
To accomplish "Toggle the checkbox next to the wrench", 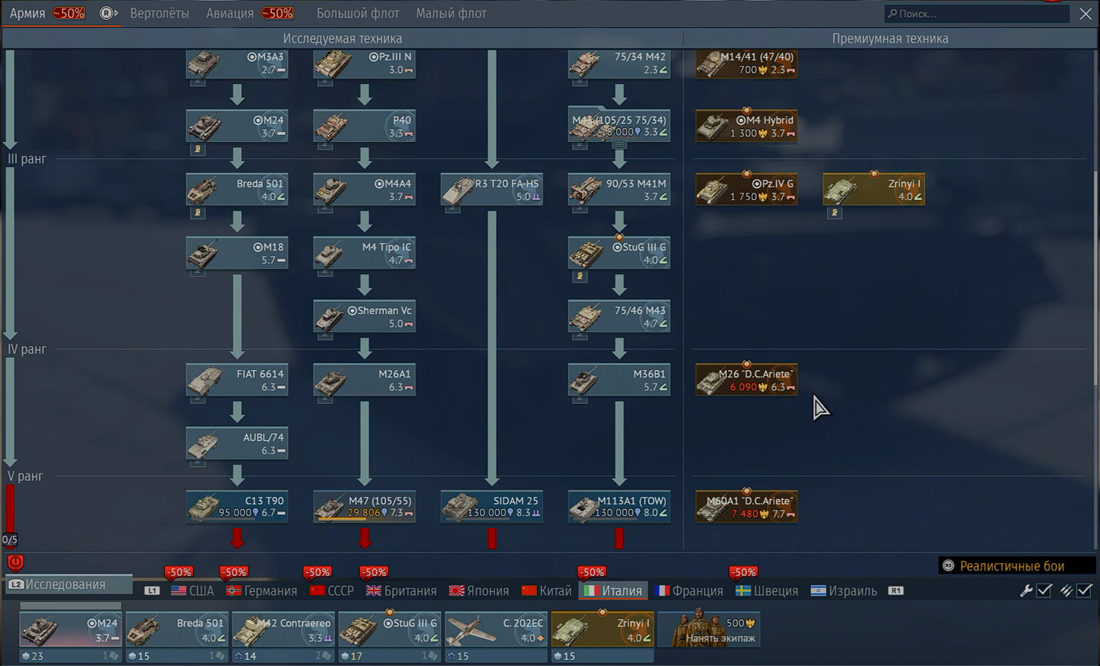I will [x=1045, y=591].
